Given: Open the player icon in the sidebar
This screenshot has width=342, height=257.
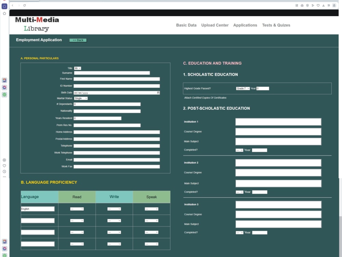Looking at the screenshot, I should point(4,160).
